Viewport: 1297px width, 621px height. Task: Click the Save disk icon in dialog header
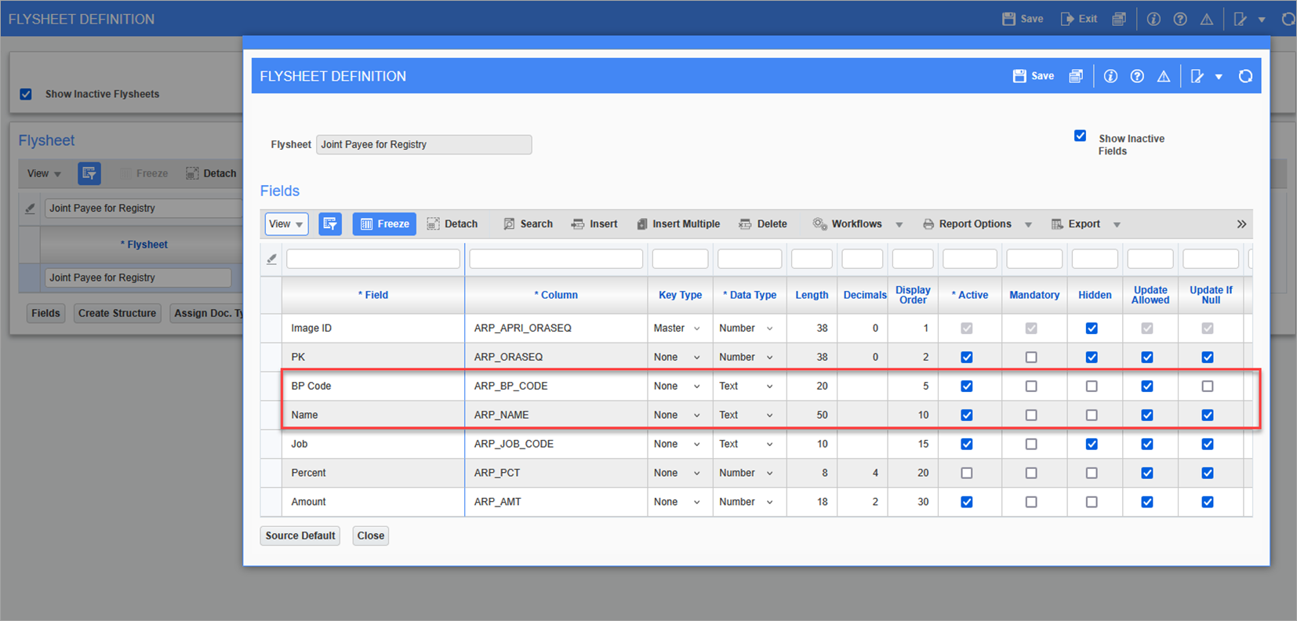tap(1019, 76)
